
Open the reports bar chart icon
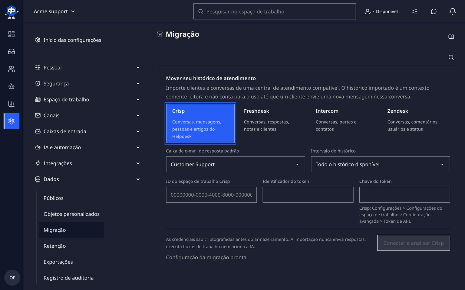click(x=12, y=104)
